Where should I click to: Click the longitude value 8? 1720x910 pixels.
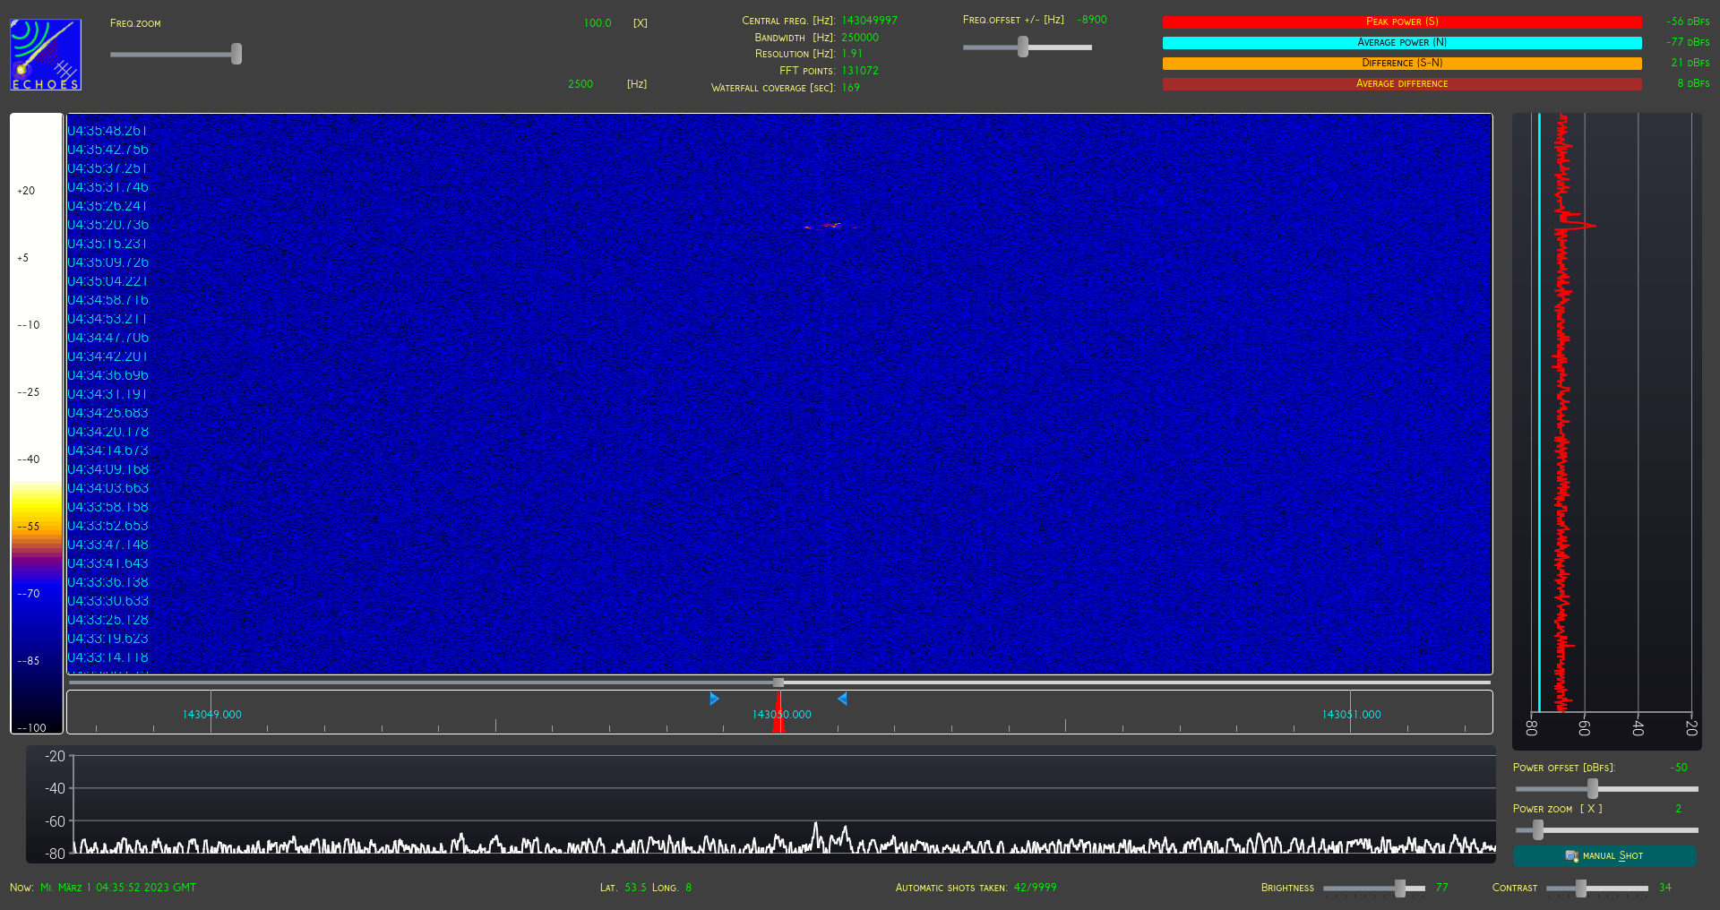(689, 888)
